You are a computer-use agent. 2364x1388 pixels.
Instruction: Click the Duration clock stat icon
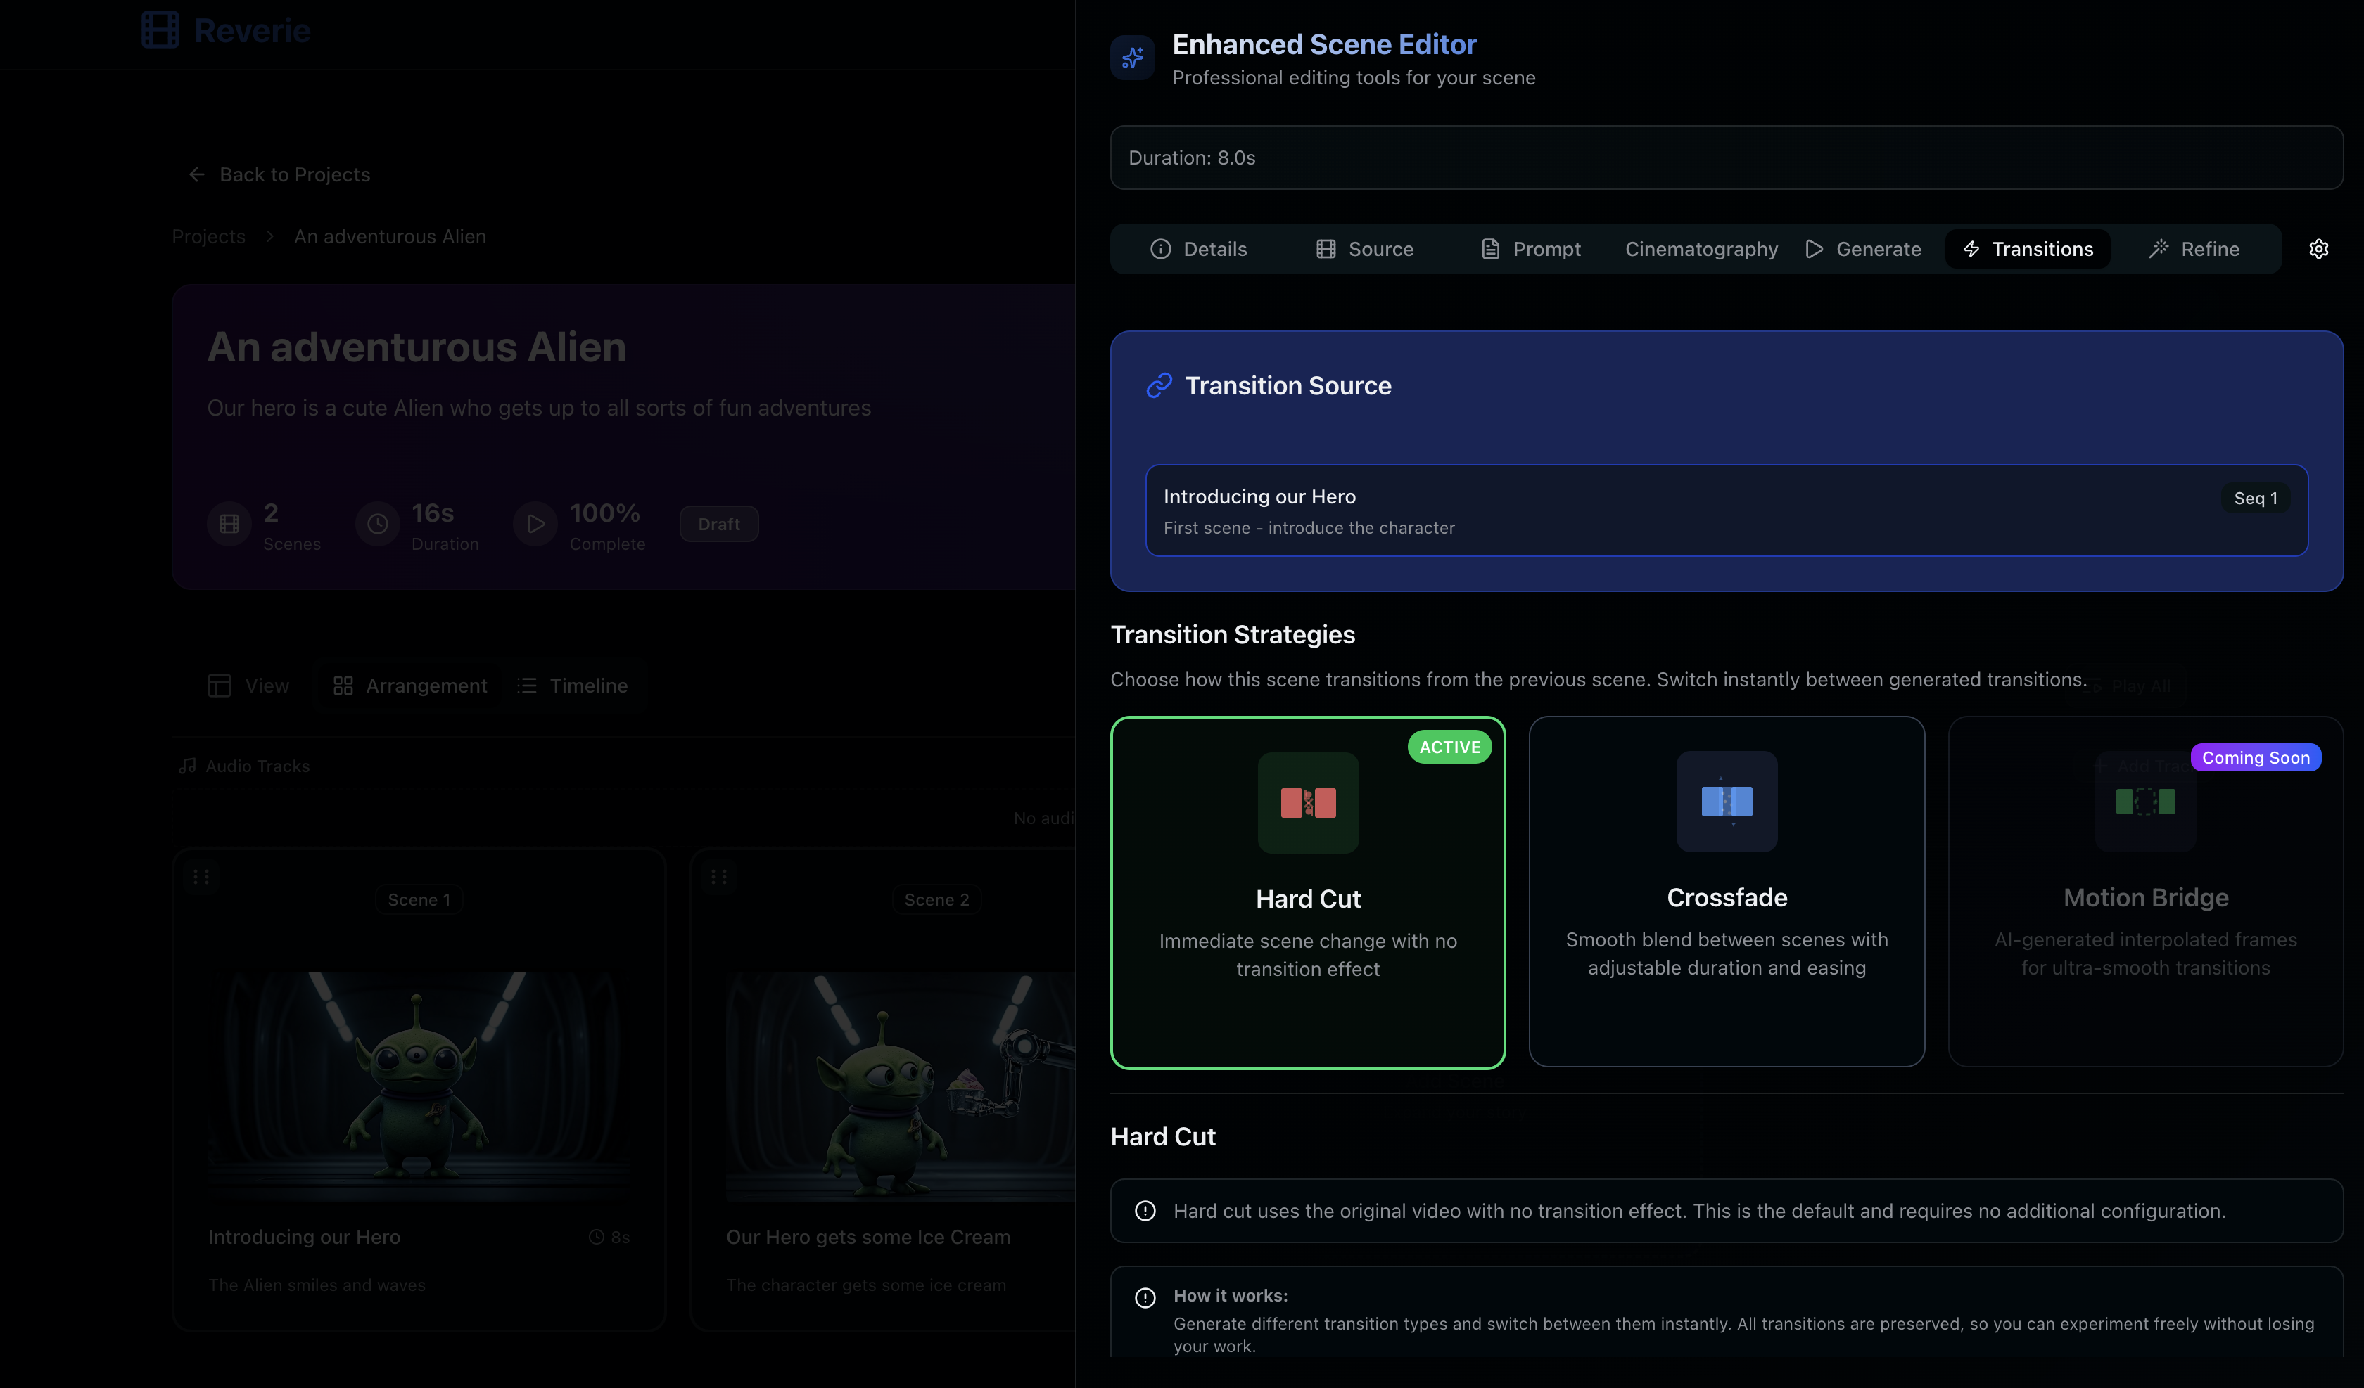click(x=377, y=525)
